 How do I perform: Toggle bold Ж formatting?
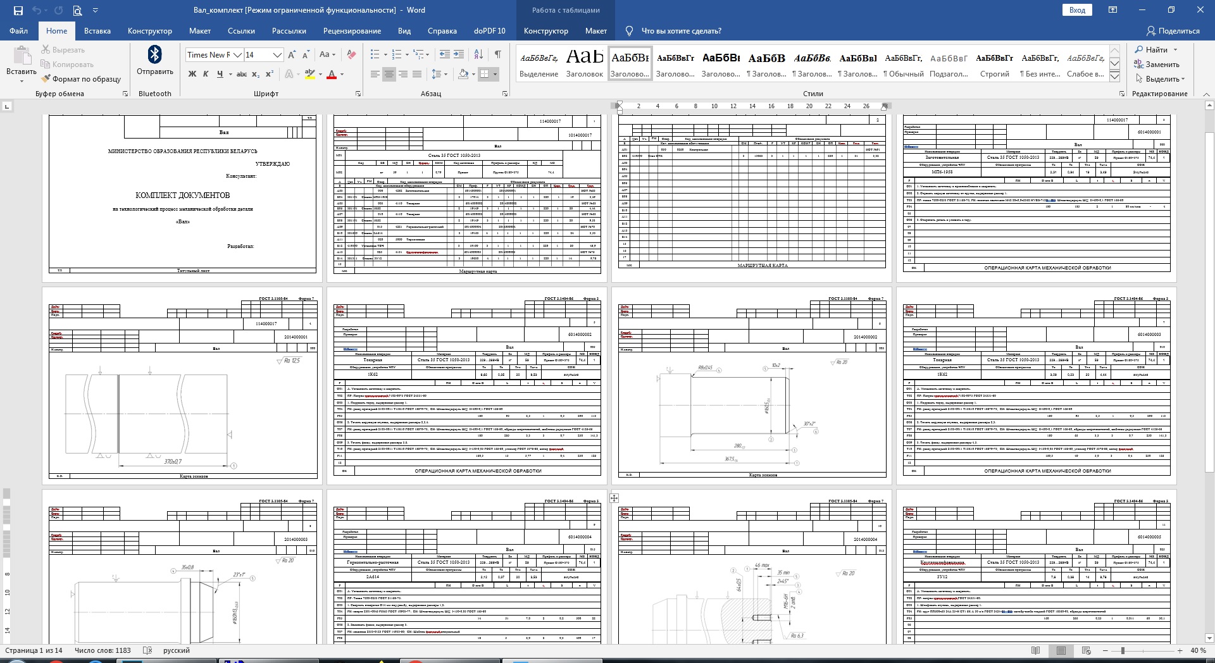(x=192, y=75)
